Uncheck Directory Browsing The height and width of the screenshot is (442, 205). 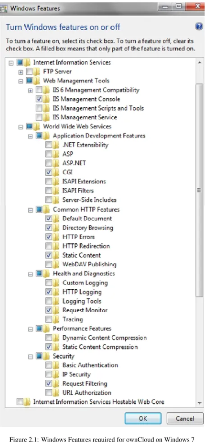point(49,228)
